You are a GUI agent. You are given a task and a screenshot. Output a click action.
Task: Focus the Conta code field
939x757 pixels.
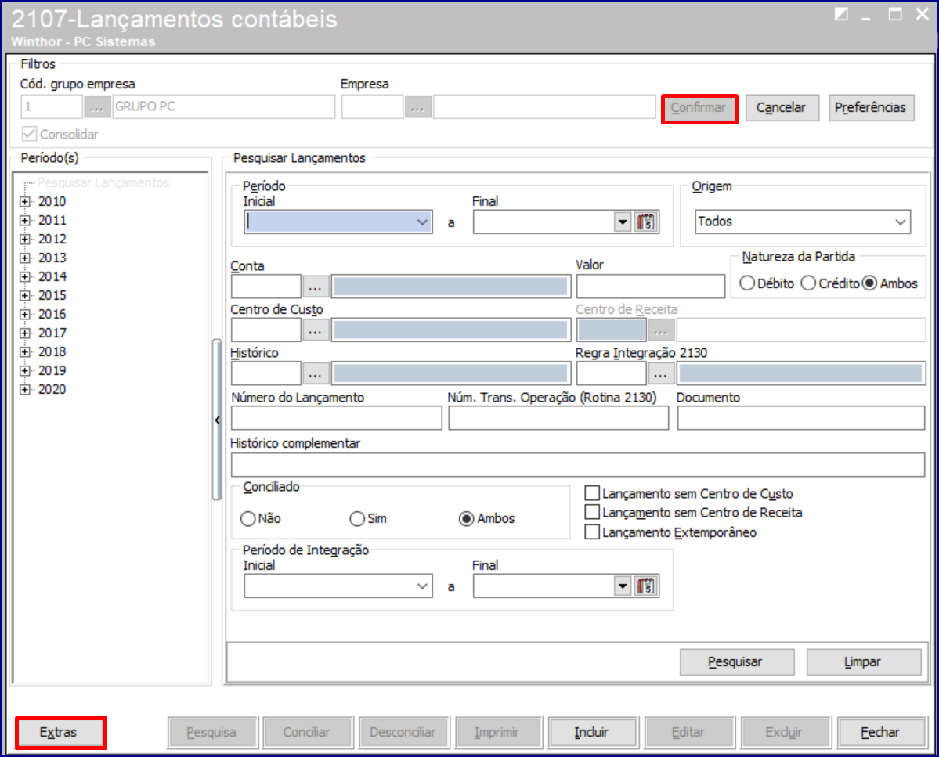click(x=266, y=287)
